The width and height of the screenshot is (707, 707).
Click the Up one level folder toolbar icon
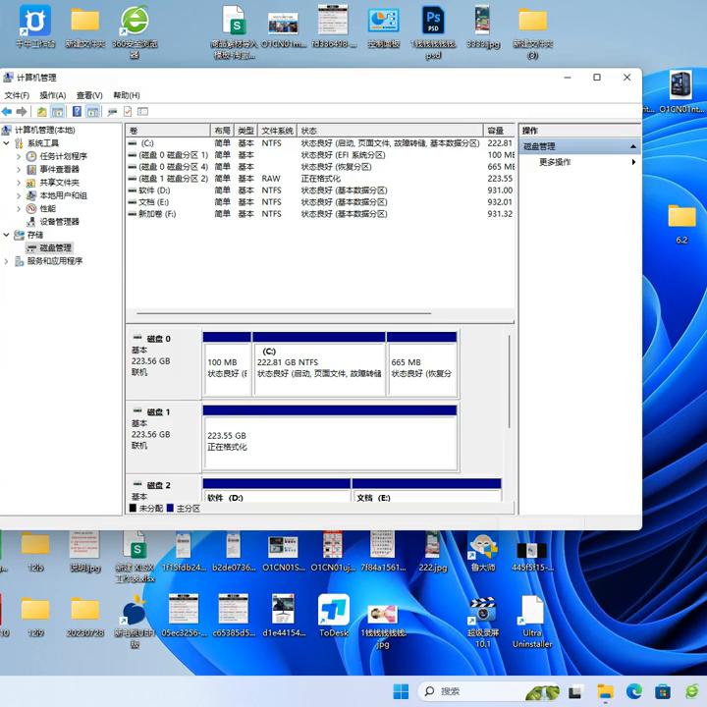(x=41, y=112)
